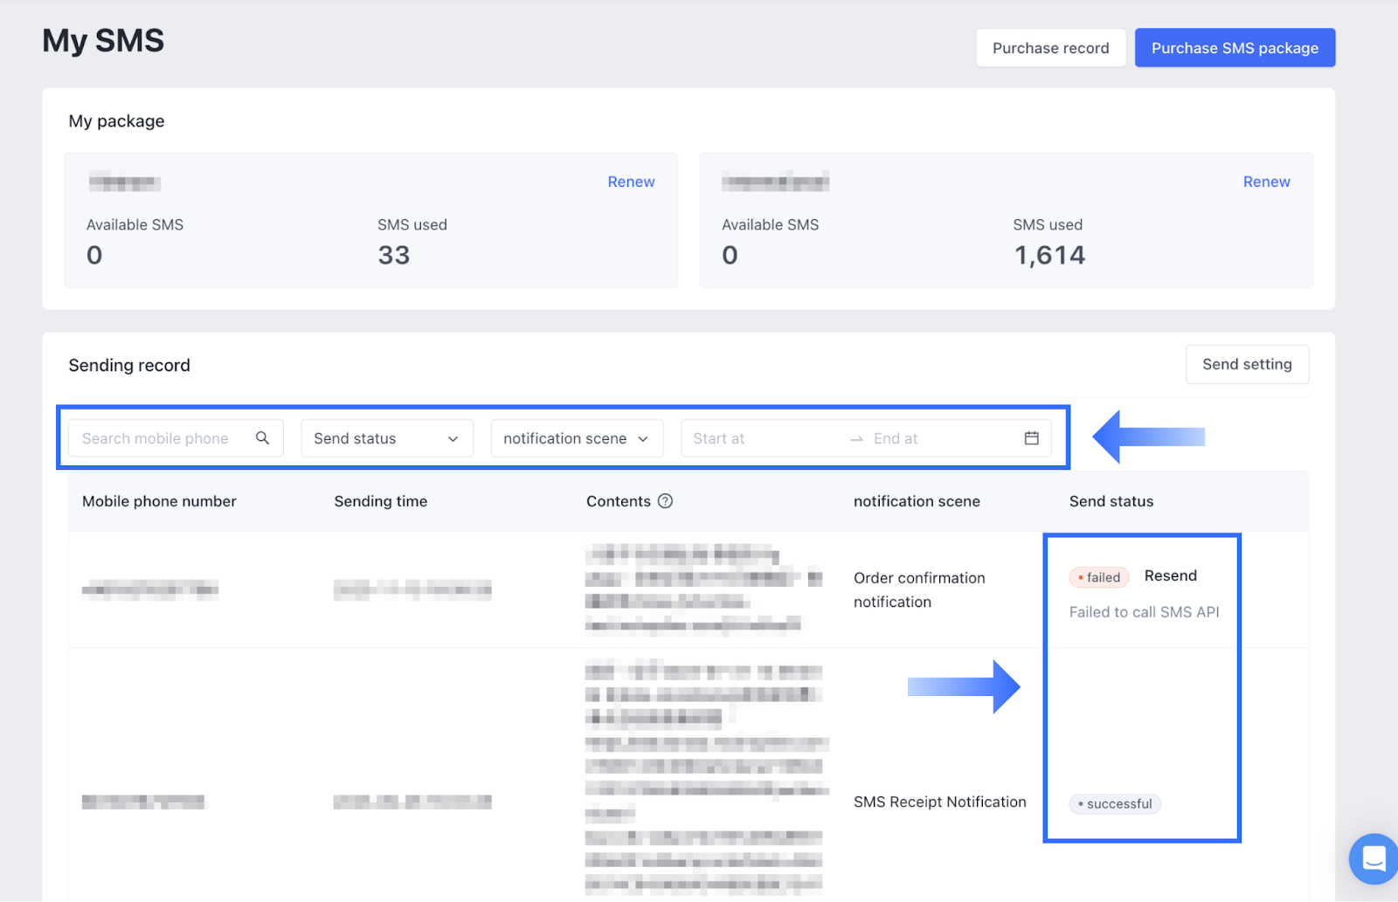1398x902 pixels.
Task: Open the live chat support bubble
Action: [x=1373, y=858]
